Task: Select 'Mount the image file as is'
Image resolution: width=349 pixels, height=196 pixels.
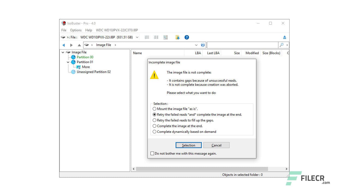Action: 155,109
